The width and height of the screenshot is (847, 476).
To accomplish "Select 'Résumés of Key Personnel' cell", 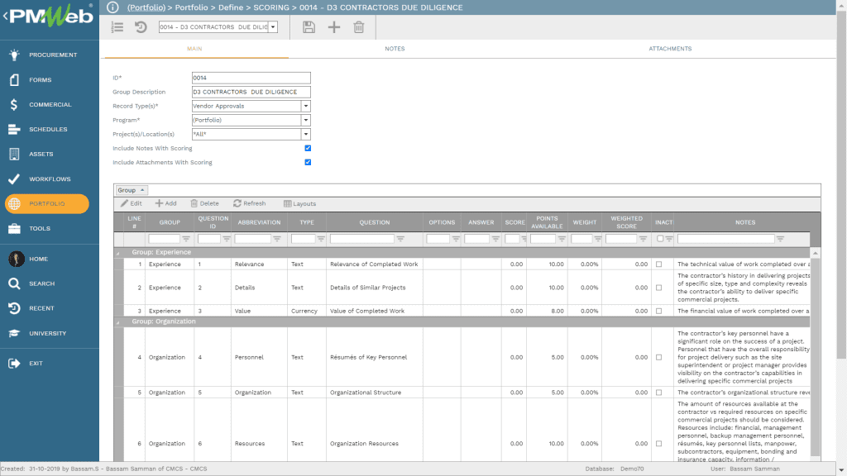I will (x=375, y=357).
